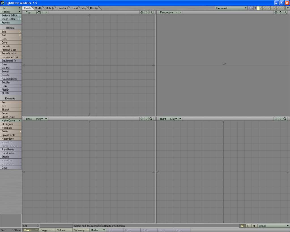This screenshot has height=232, width=290.
Task: Click the pan icon in the Back viewport
Action: [x=142, y=119]
